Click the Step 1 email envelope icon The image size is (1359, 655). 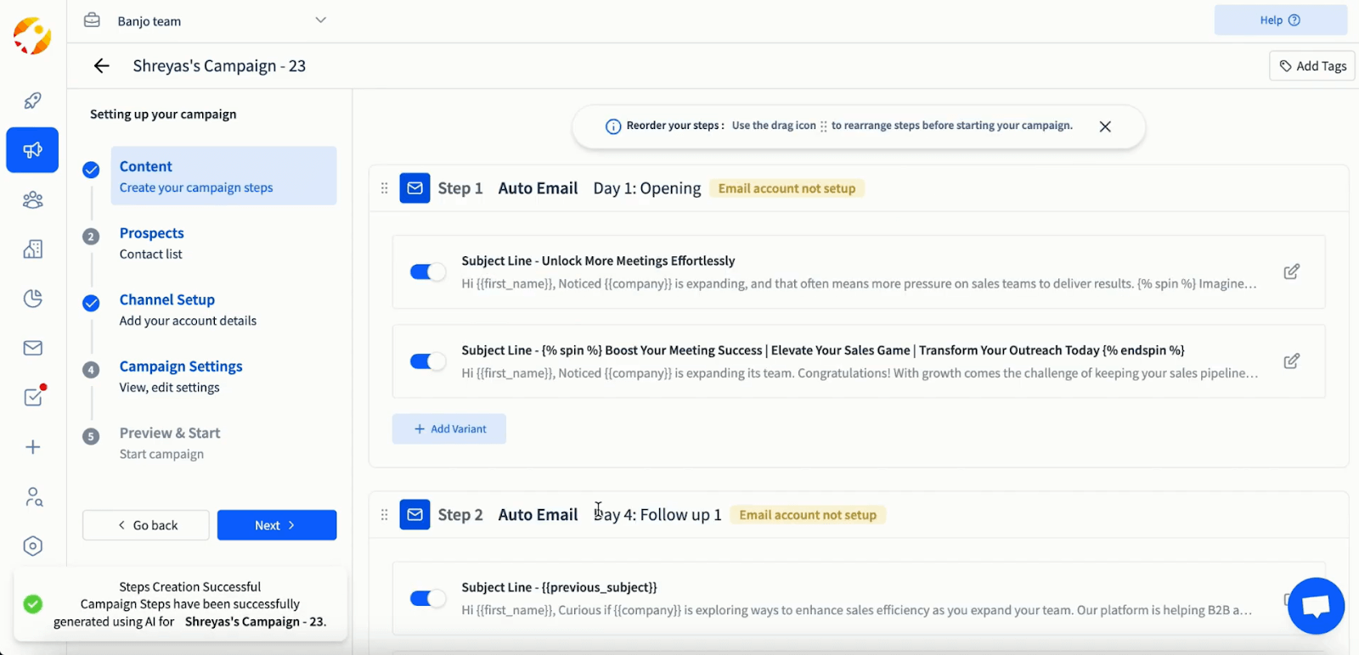click(x=414, y=188)
